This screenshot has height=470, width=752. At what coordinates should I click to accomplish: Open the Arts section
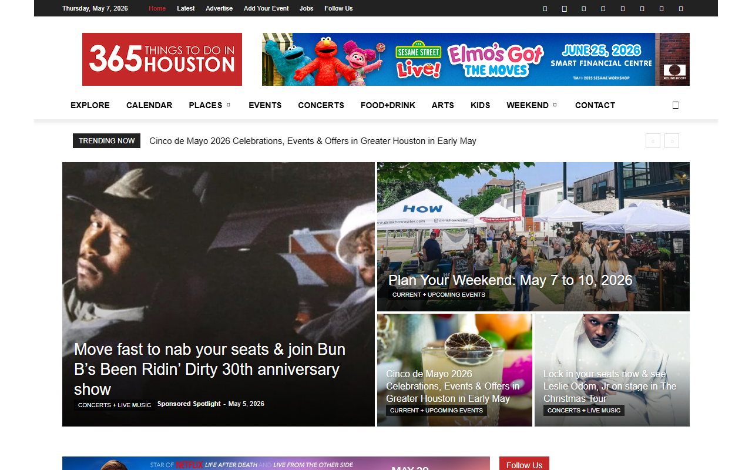click(442, 105)
